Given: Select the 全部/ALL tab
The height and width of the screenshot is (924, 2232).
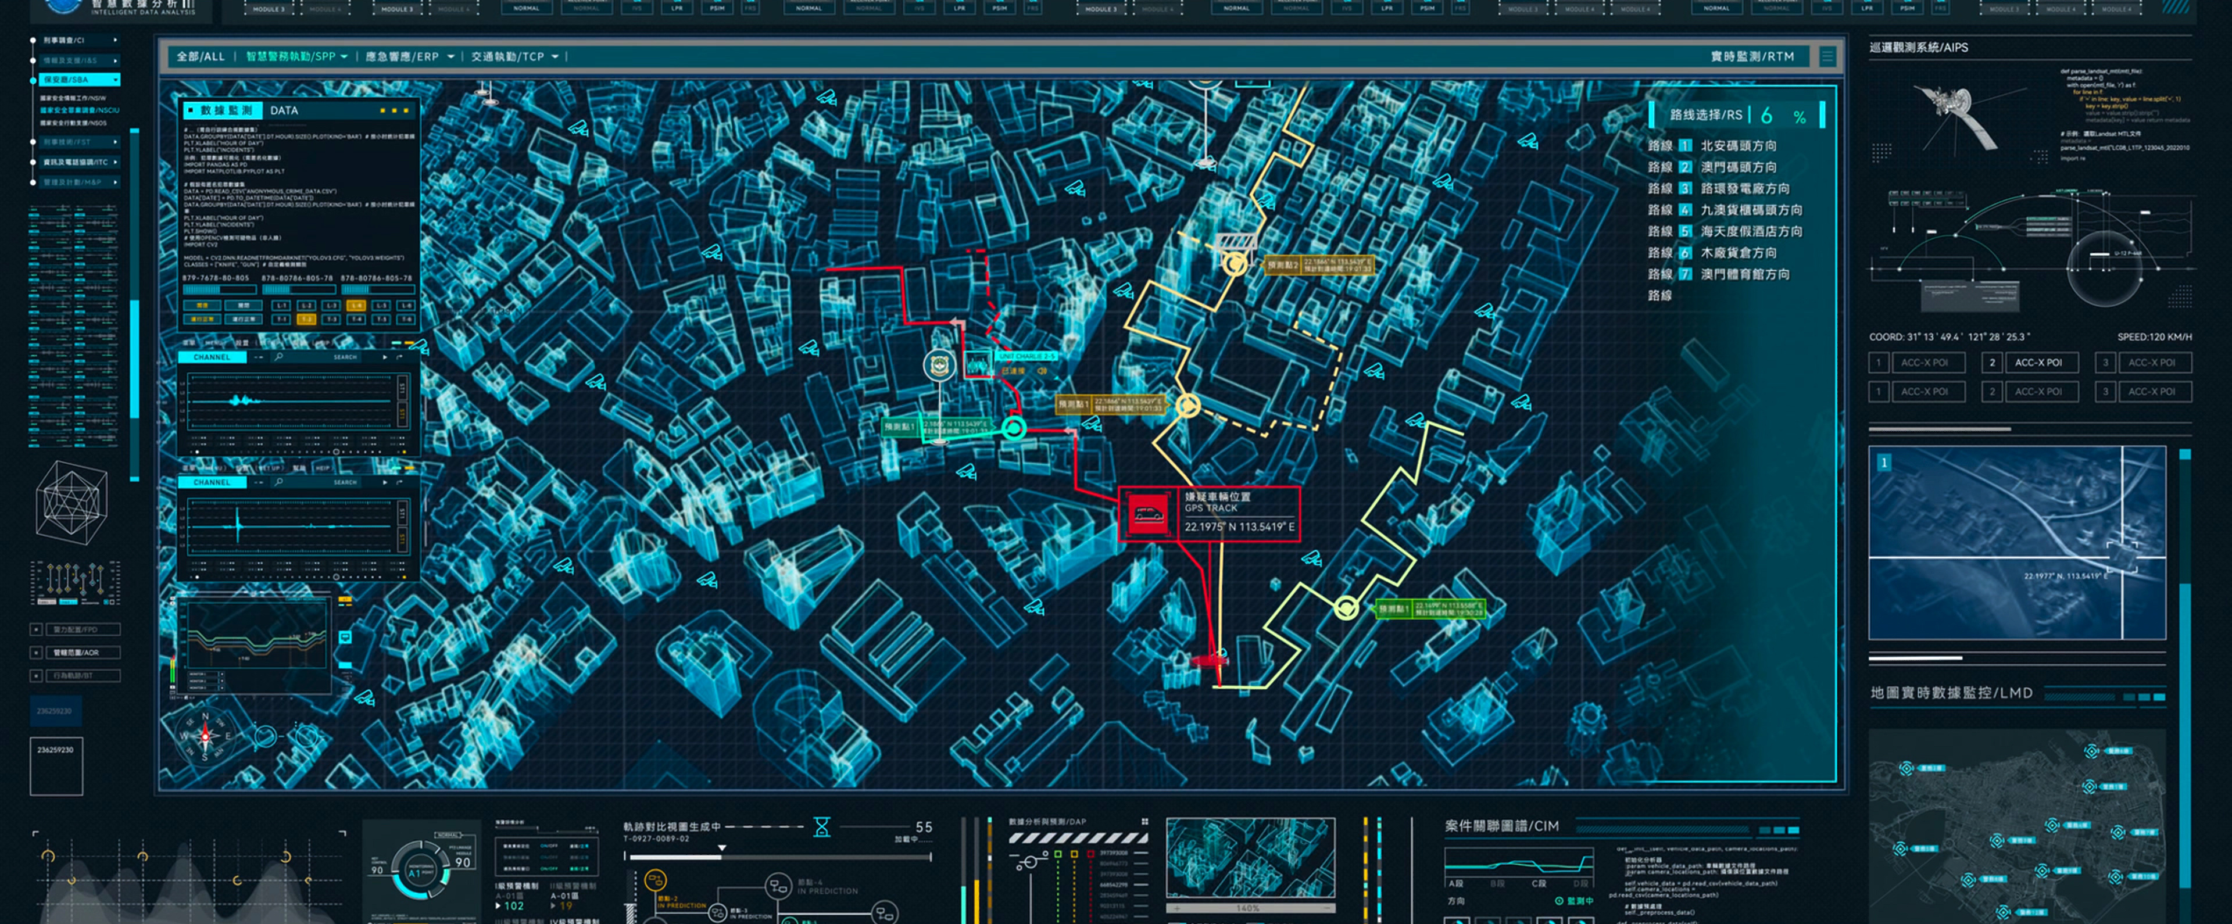Looking at the screenshot, I should coord(200,57).
